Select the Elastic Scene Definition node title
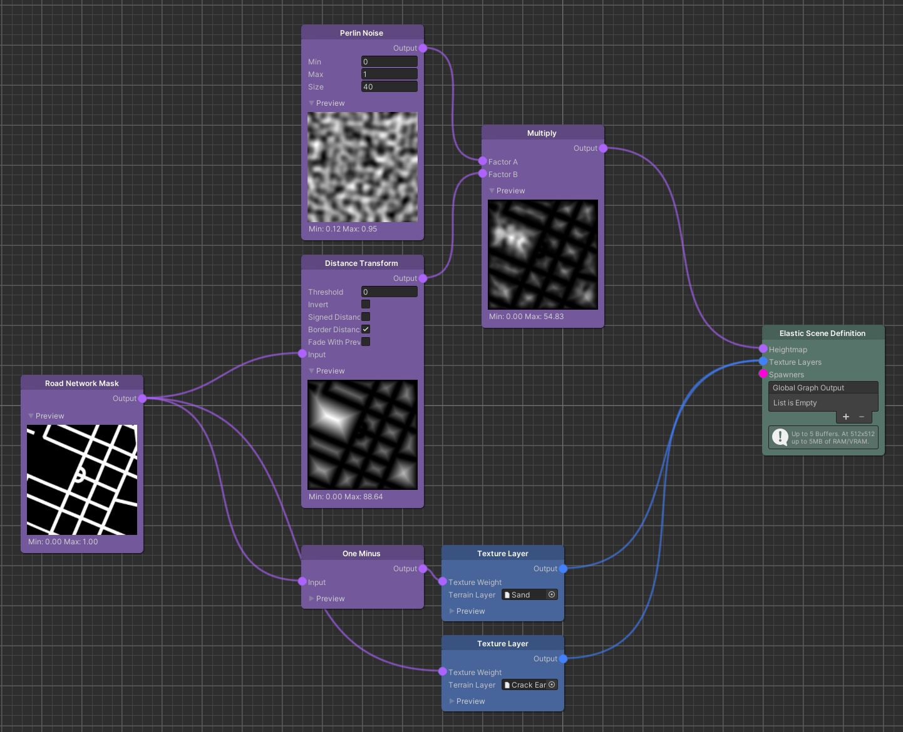Viewport: 903px width, 732px height. (822, 333)
